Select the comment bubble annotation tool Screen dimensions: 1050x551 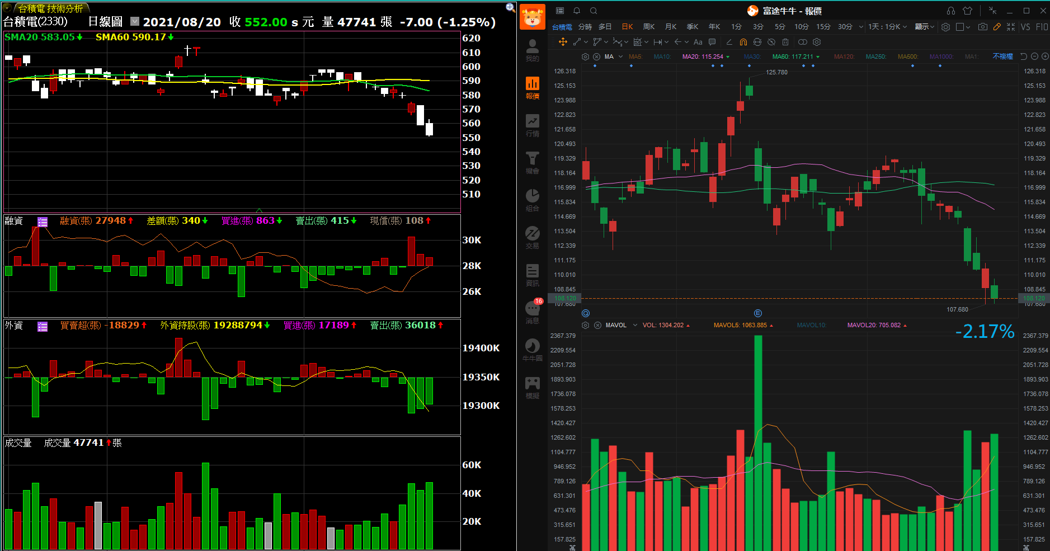tap(712, 42)
